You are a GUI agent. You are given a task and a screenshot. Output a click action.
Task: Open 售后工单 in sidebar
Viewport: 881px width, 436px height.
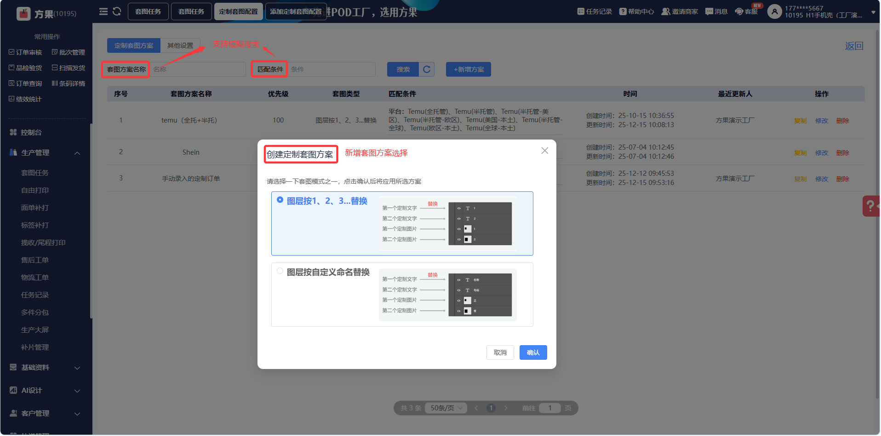(x=35, y=260)
